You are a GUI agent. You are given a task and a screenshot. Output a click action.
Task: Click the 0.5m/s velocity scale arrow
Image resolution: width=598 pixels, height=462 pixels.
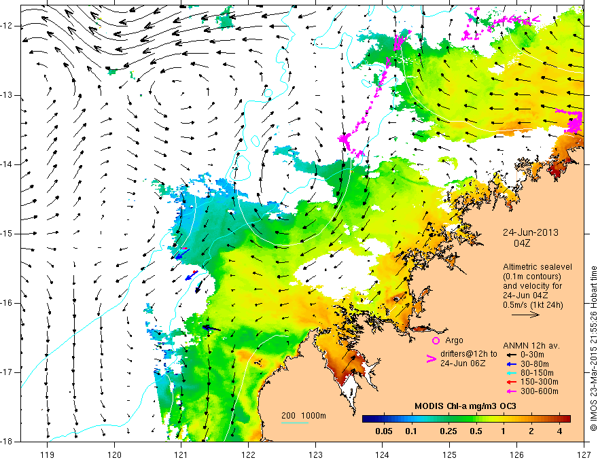[525, 315]
